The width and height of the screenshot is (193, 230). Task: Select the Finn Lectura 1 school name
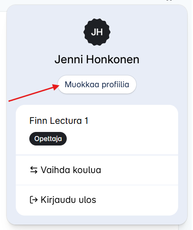tap(59, 121)
